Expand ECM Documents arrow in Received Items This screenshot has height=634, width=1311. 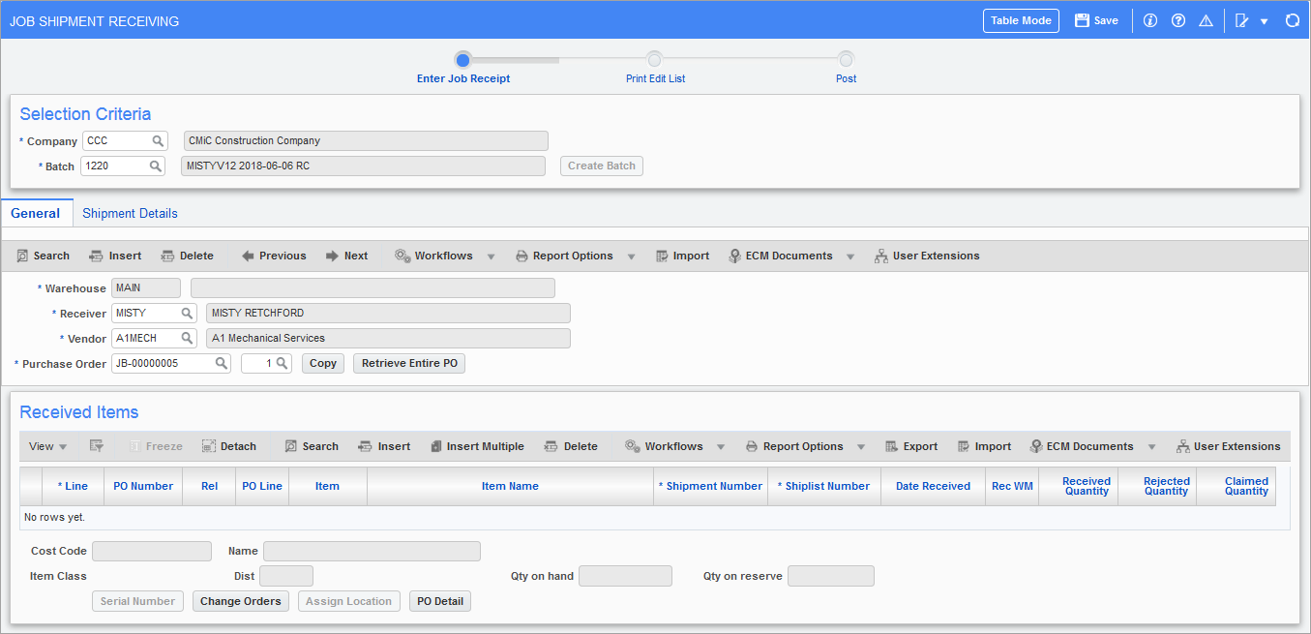[1151, 447]
